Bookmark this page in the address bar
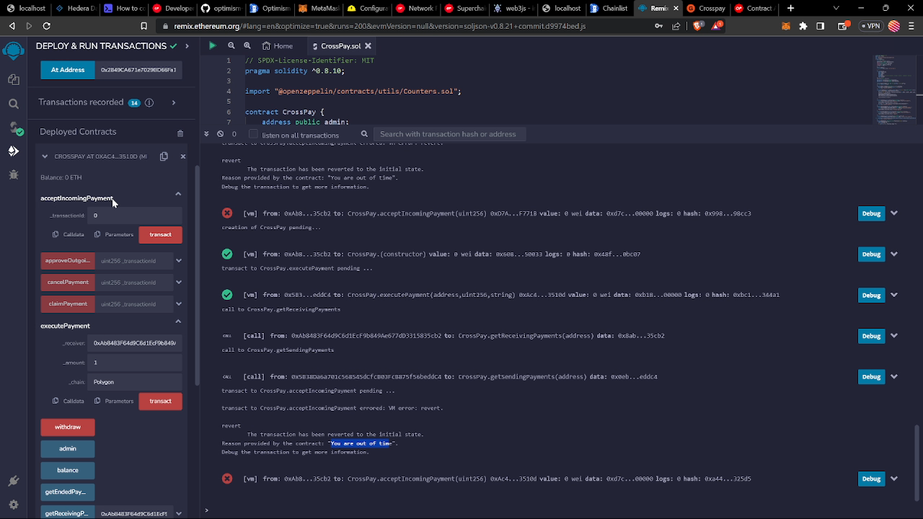The height and width of the screenshot is (519, 923). tap(143, 26)
